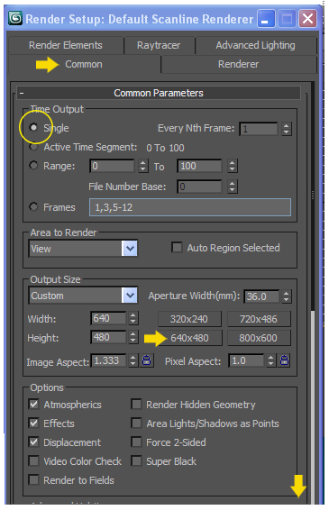Minimize the Render Setup window
The width and height of the screenshot is (329, 510).
[266, 19]
